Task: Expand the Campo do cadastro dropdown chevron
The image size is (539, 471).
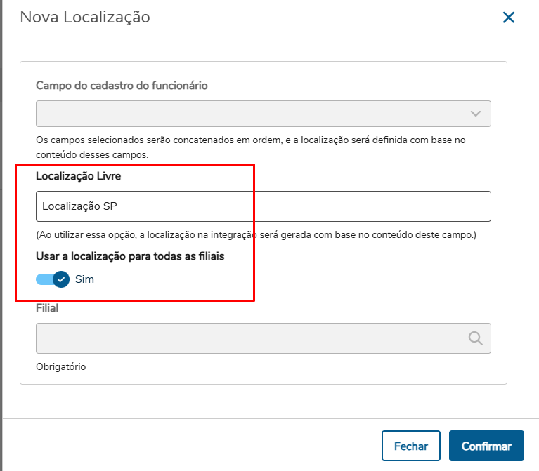Action: tap(476, 114)
